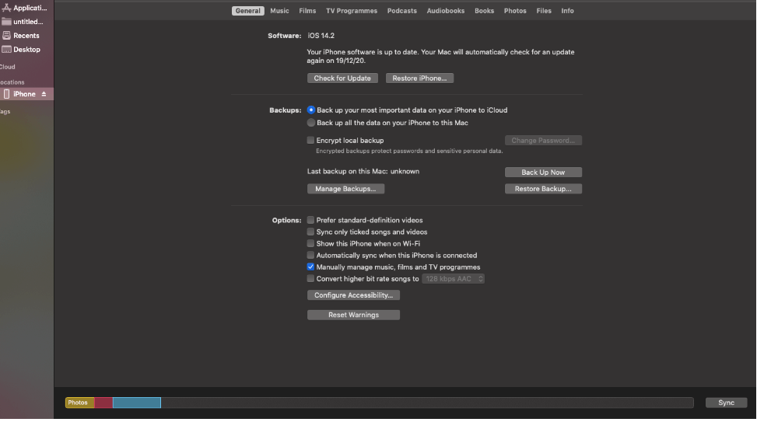
Task: Enable Encrypt local backup checkbox
Action: tap(311, 141)
